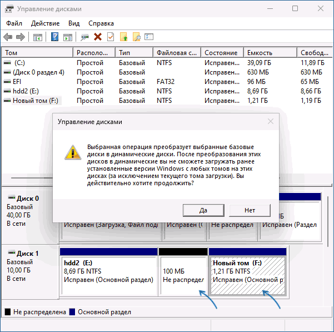Select Новый том (F:) partition block
This screenshot has height=332, width=334.
(x=247, y=272)
